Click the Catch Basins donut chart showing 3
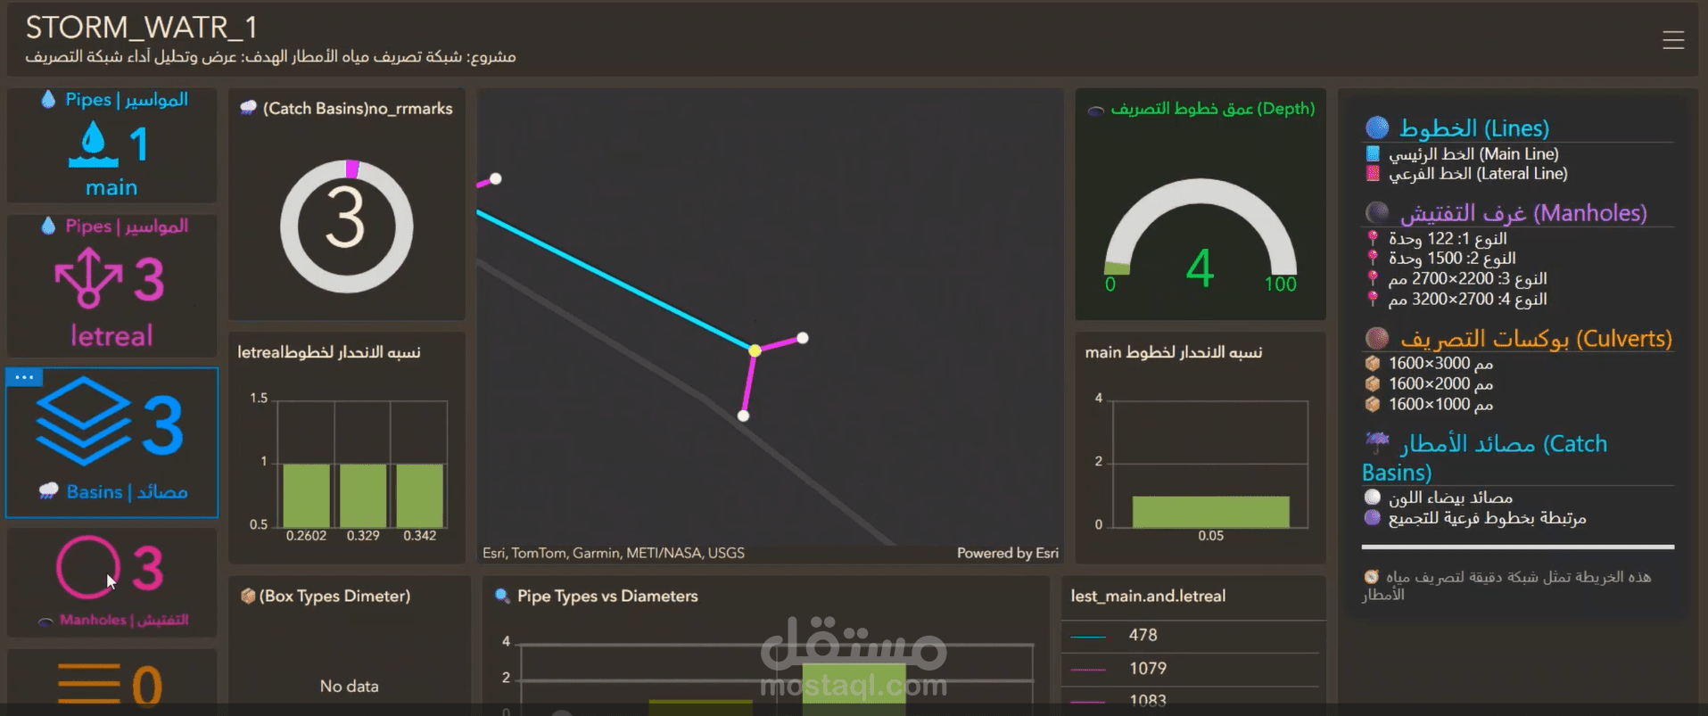Screen dimensions: 1708x716 coord(346,226)
